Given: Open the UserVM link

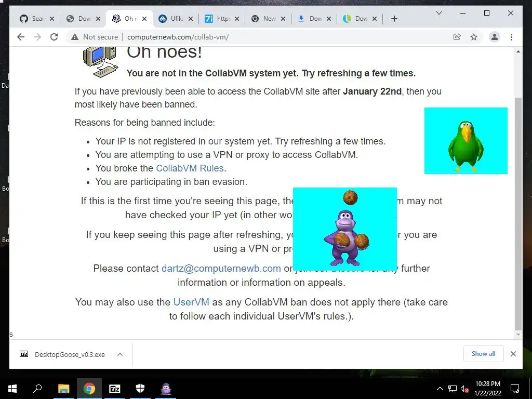Looking at the screenshot, I should (x=191, y=302).
